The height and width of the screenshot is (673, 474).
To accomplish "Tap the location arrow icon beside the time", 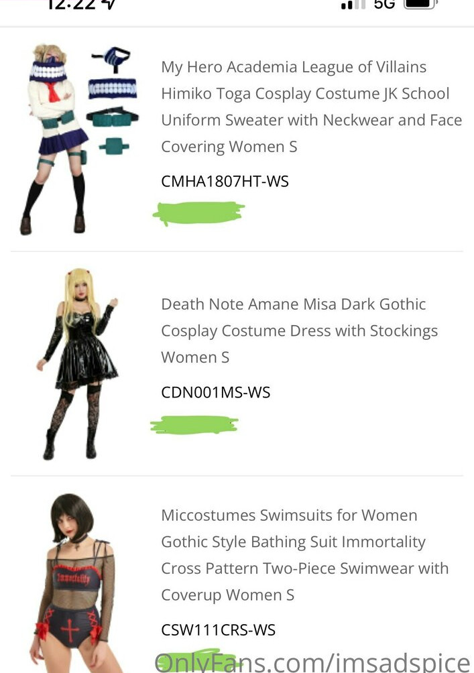I will [109, 4].
